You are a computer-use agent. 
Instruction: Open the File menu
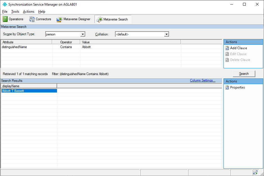[x=5, y=12]
